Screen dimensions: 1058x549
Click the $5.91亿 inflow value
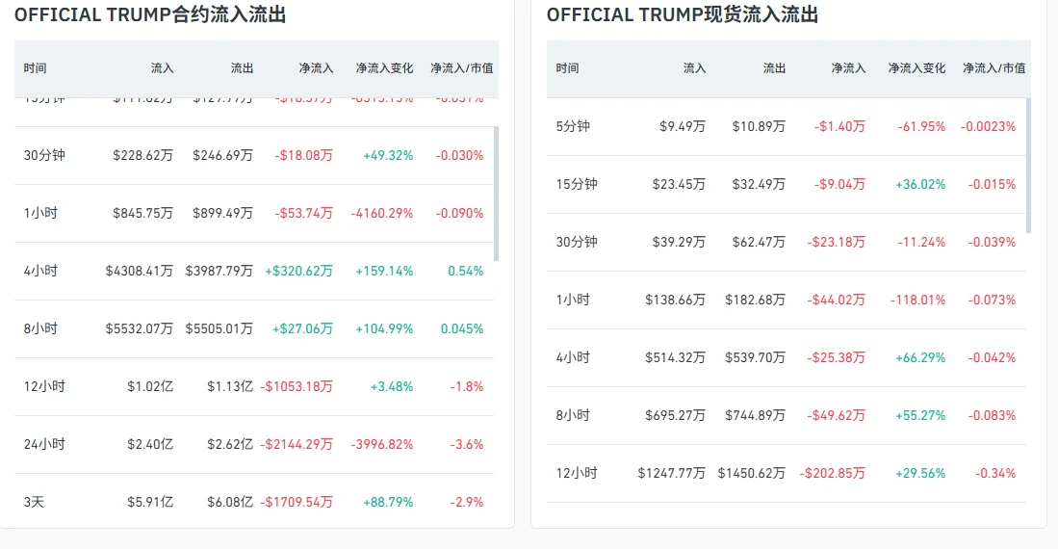click(150, 503)
